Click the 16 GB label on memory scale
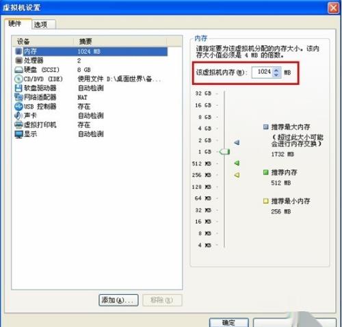The width and height of the screenshot is (342, 327). tap(203, 105)
